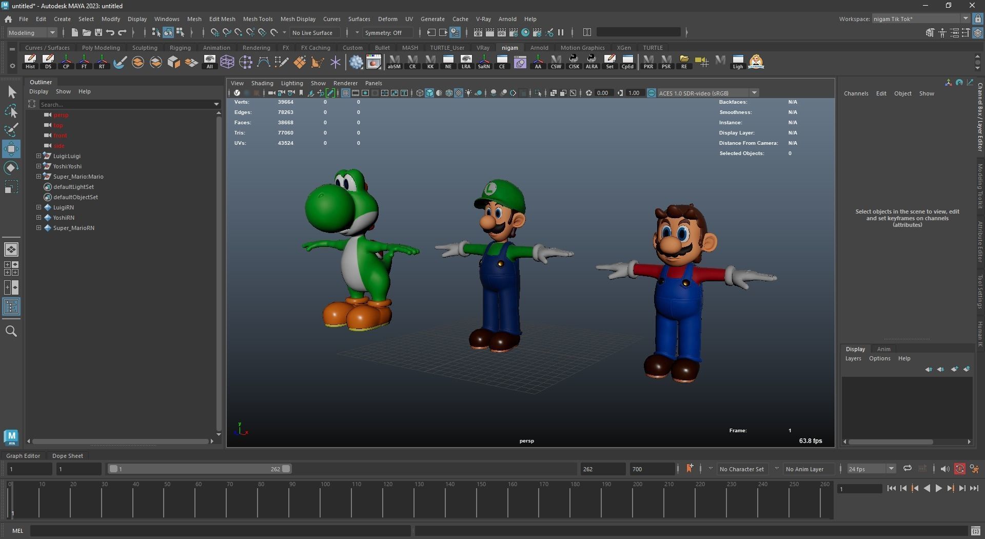
Task: Open the Graph Editor
Action: tap(23, 456)
